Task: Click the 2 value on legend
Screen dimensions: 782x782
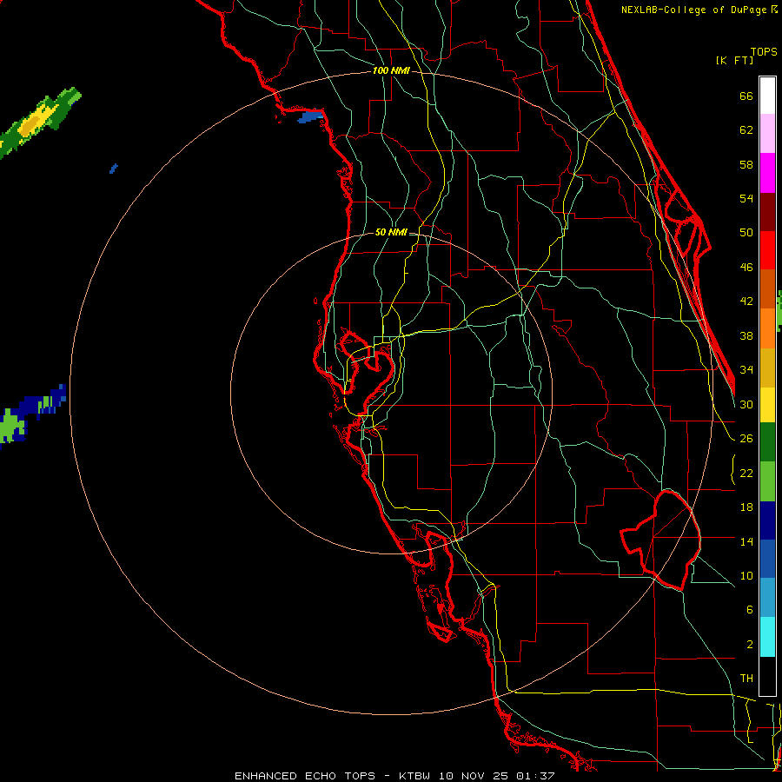Action: [749, 645]
